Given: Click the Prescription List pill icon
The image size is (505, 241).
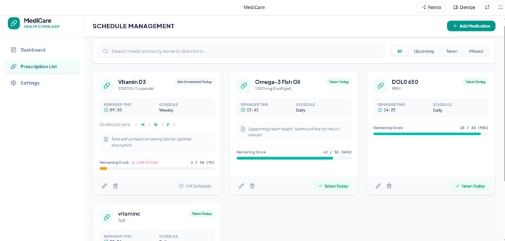Looking at the screenshot, I should tap(14, 66).
